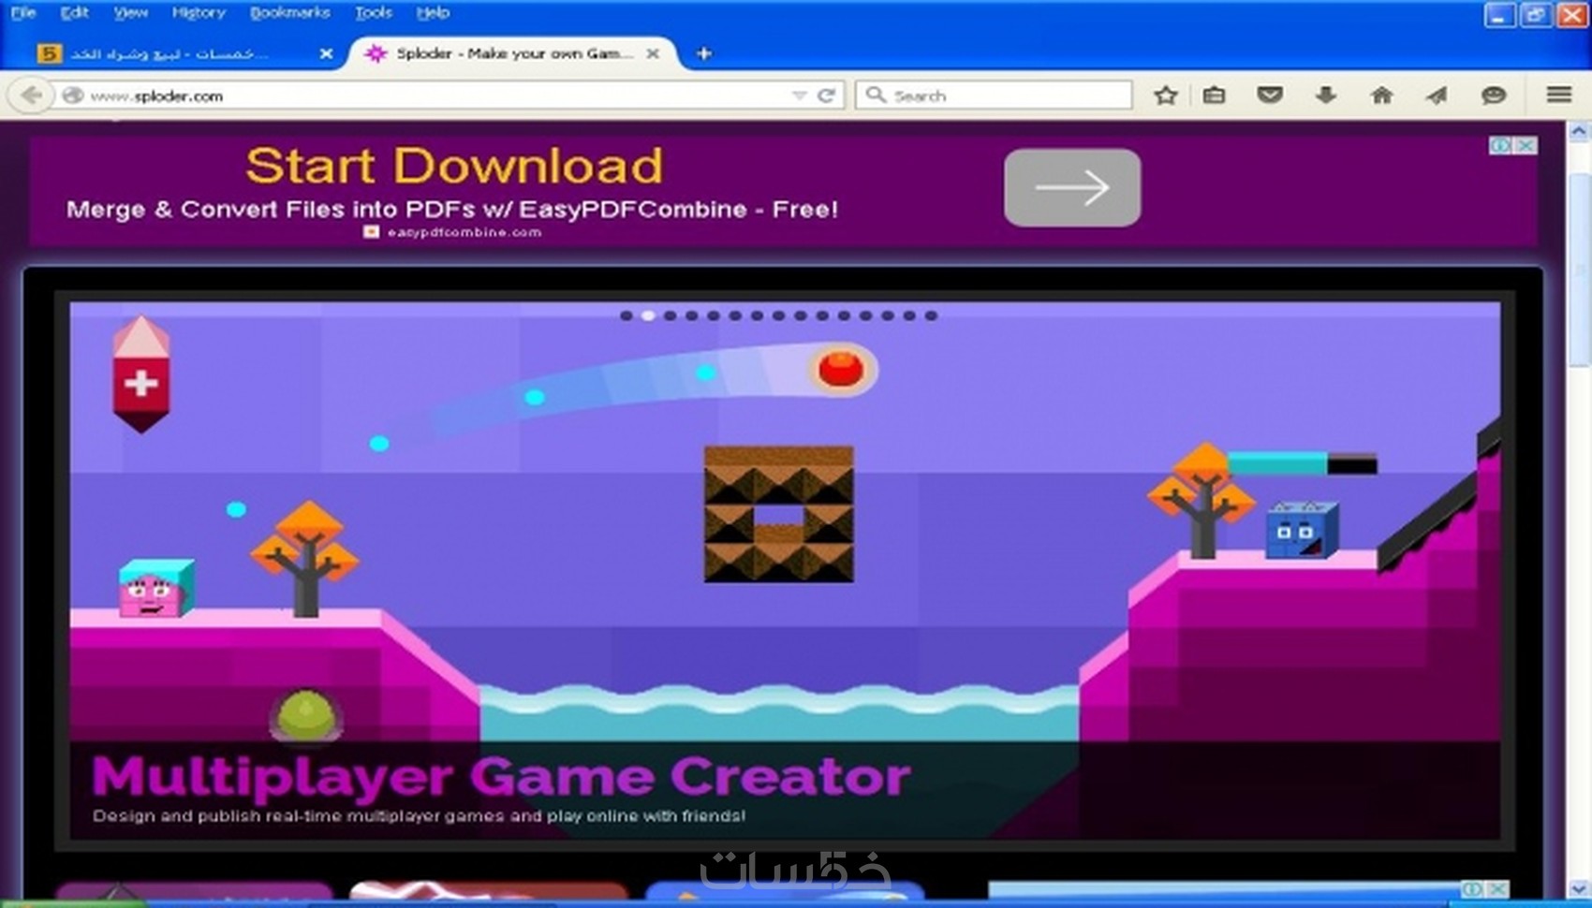Image resolution: width=1592 pixels, height=908 pixels.
Task: Open the History menu
Action: [x=199, y=12]
